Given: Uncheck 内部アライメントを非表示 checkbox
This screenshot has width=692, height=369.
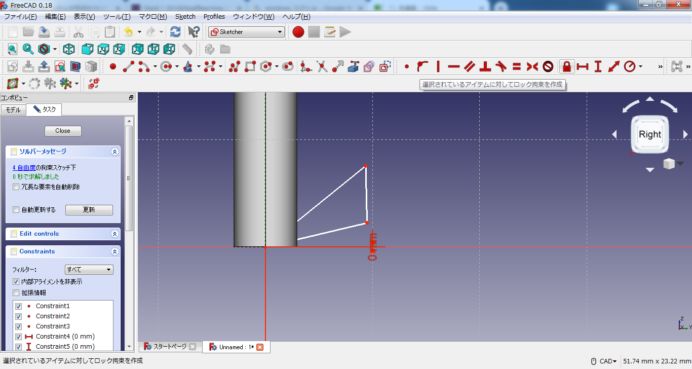Looking at the screenshot, I should [x=16, y=282].
